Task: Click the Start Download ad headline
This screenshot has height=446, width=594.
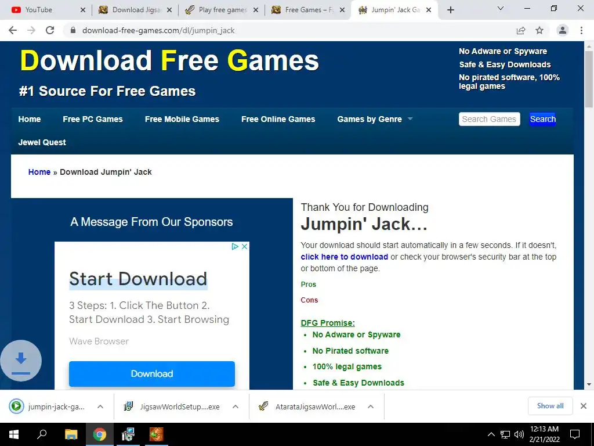Action: [x=138, y=279]
